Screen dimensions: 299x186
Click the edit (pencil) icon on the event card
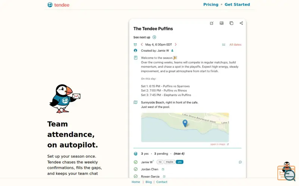212,23
